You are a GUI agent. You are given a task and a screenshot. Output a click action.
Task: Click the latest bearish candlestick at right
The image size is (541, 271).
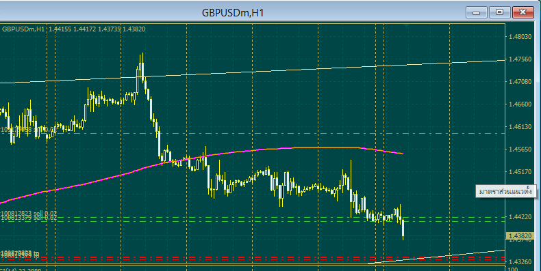tap(403, 229)
